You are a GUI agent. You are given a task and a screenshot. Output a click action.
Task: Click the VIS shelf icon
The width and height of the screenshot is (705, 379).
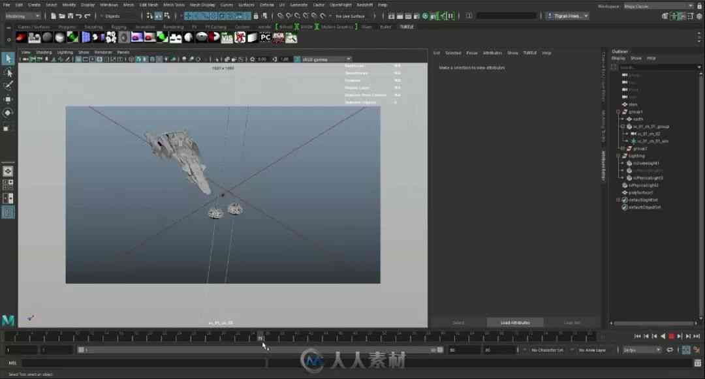227,38
